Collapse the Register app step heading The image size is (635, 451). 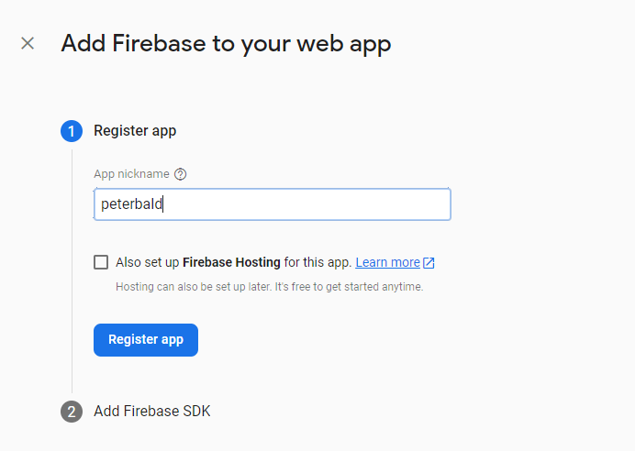(135, 131)
